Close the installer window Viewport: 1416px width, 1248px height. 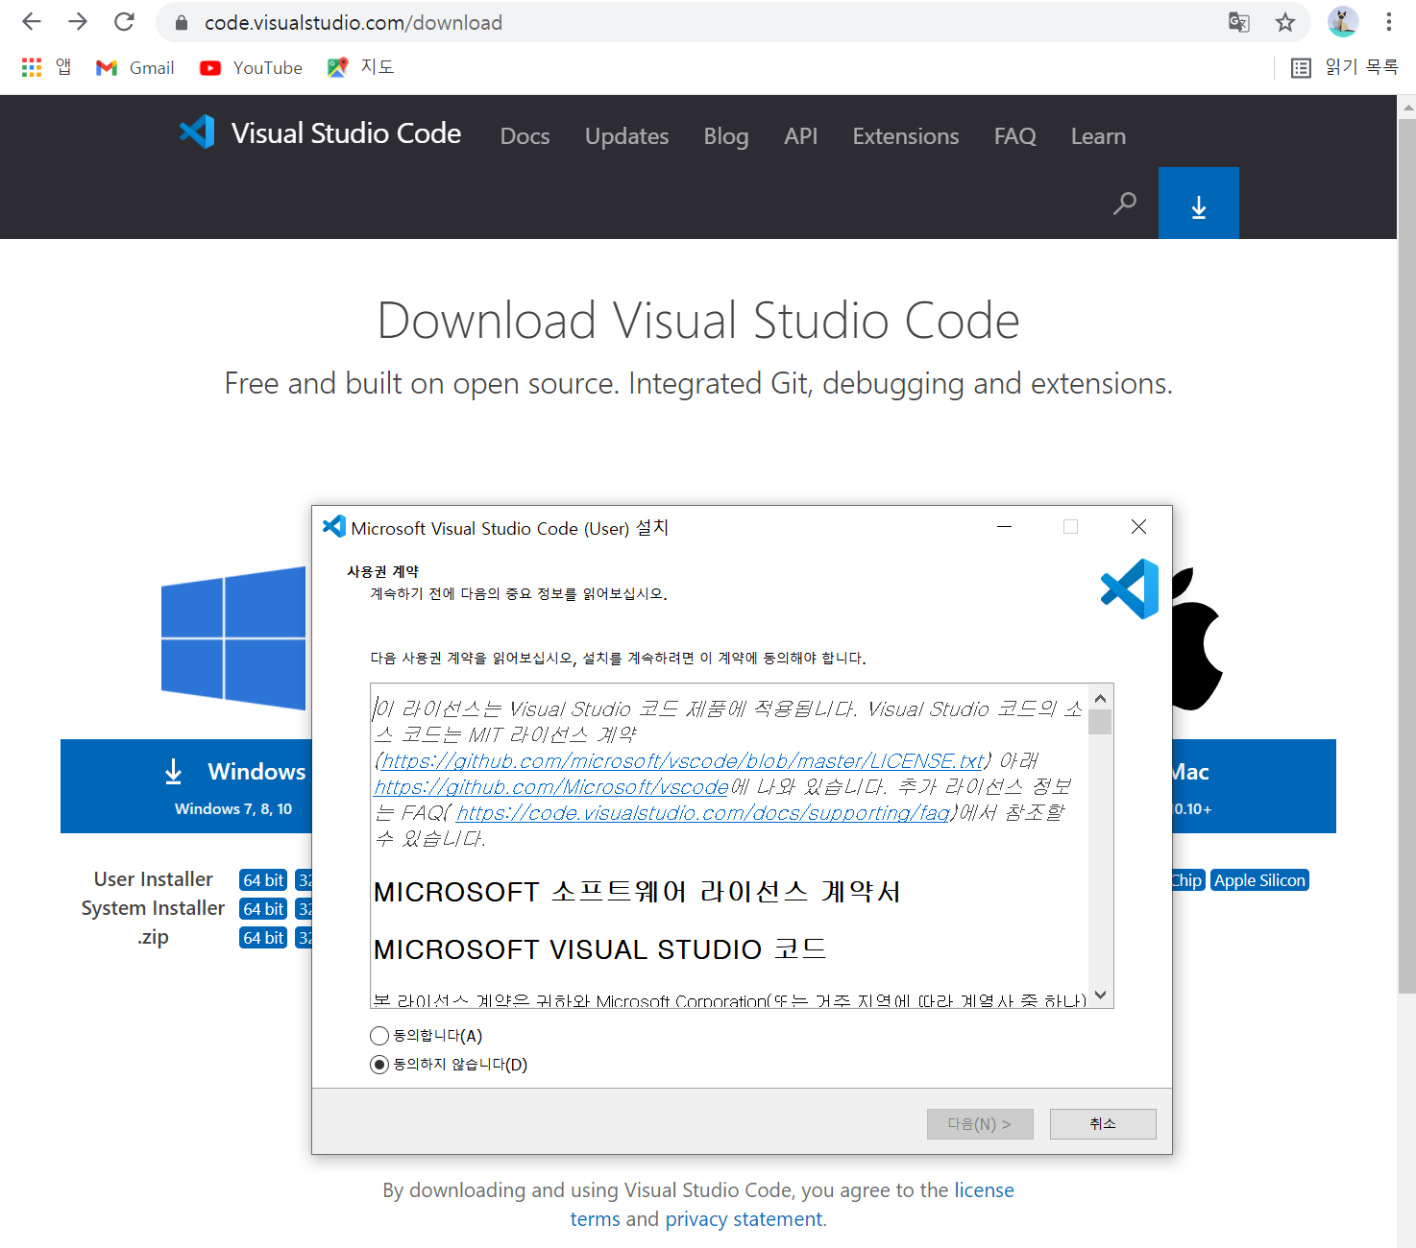1138,526
